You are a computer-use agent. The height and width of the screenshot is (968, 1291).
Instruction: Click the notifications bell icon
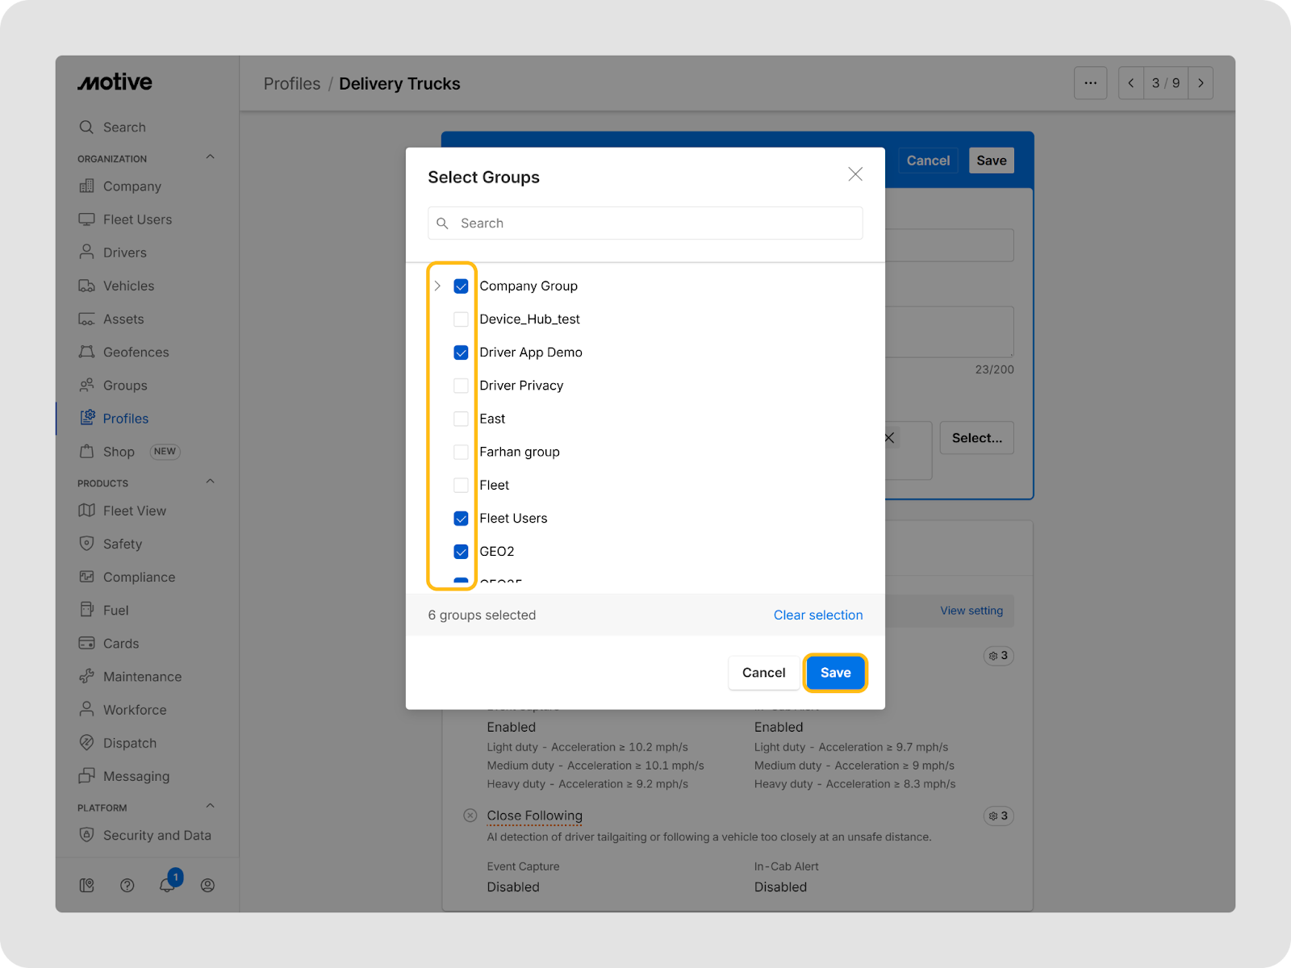coord(167,885)
